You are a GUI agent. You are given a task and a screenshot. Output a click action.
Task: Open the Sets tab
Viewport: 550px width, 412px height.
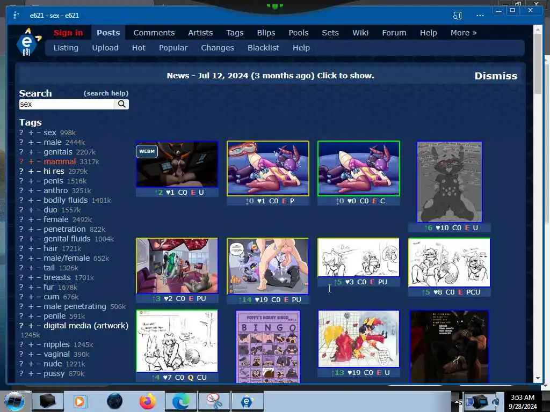[x=330, y=33]
